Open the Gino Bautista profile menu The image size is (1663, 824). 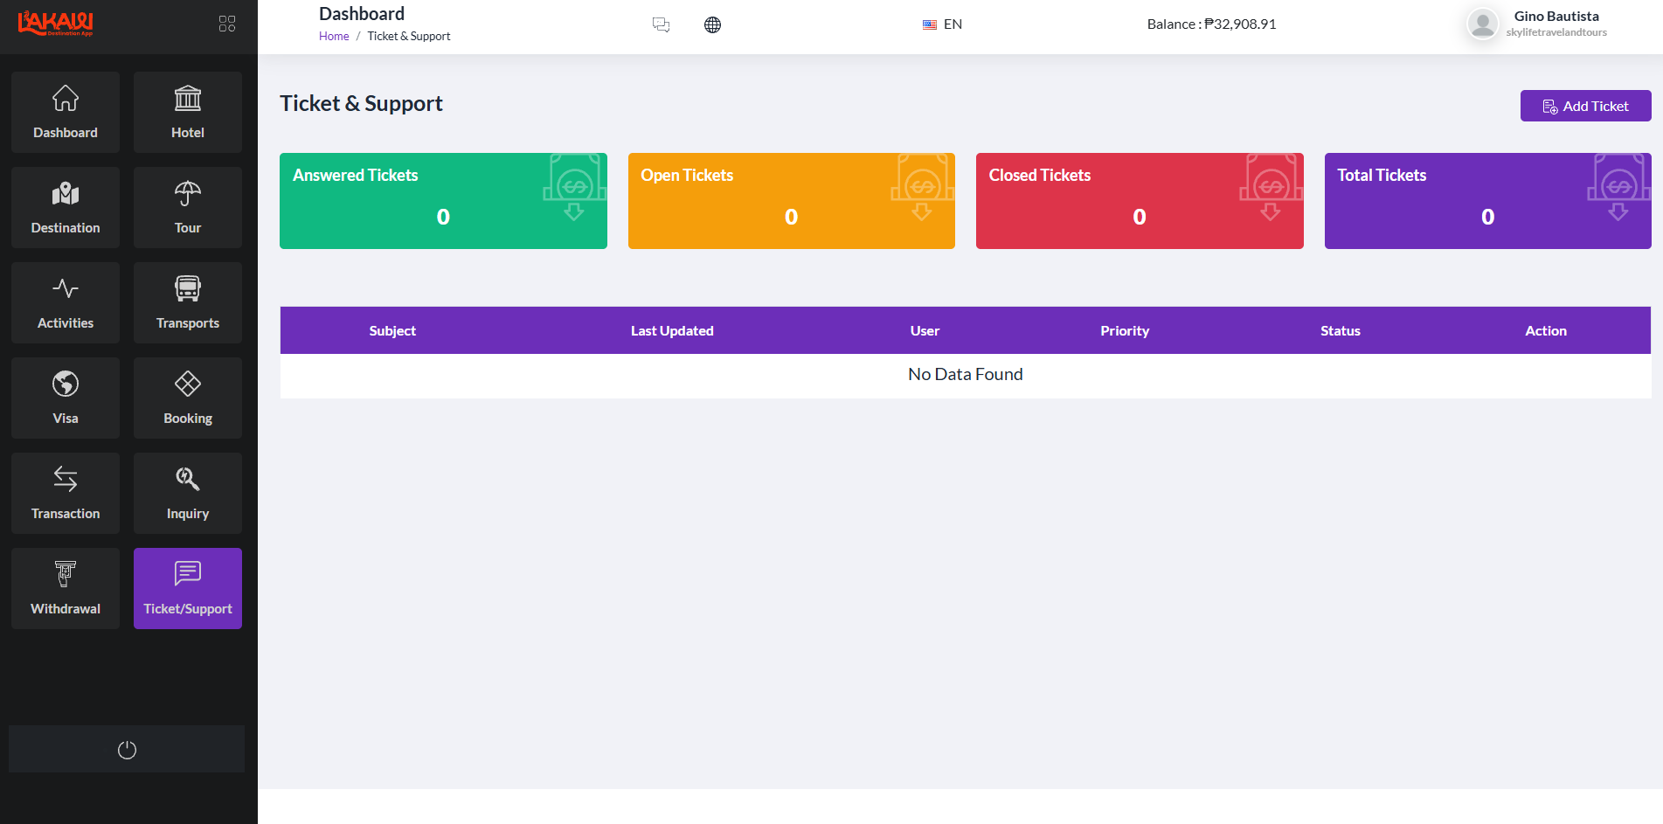tap(1537, 24)
